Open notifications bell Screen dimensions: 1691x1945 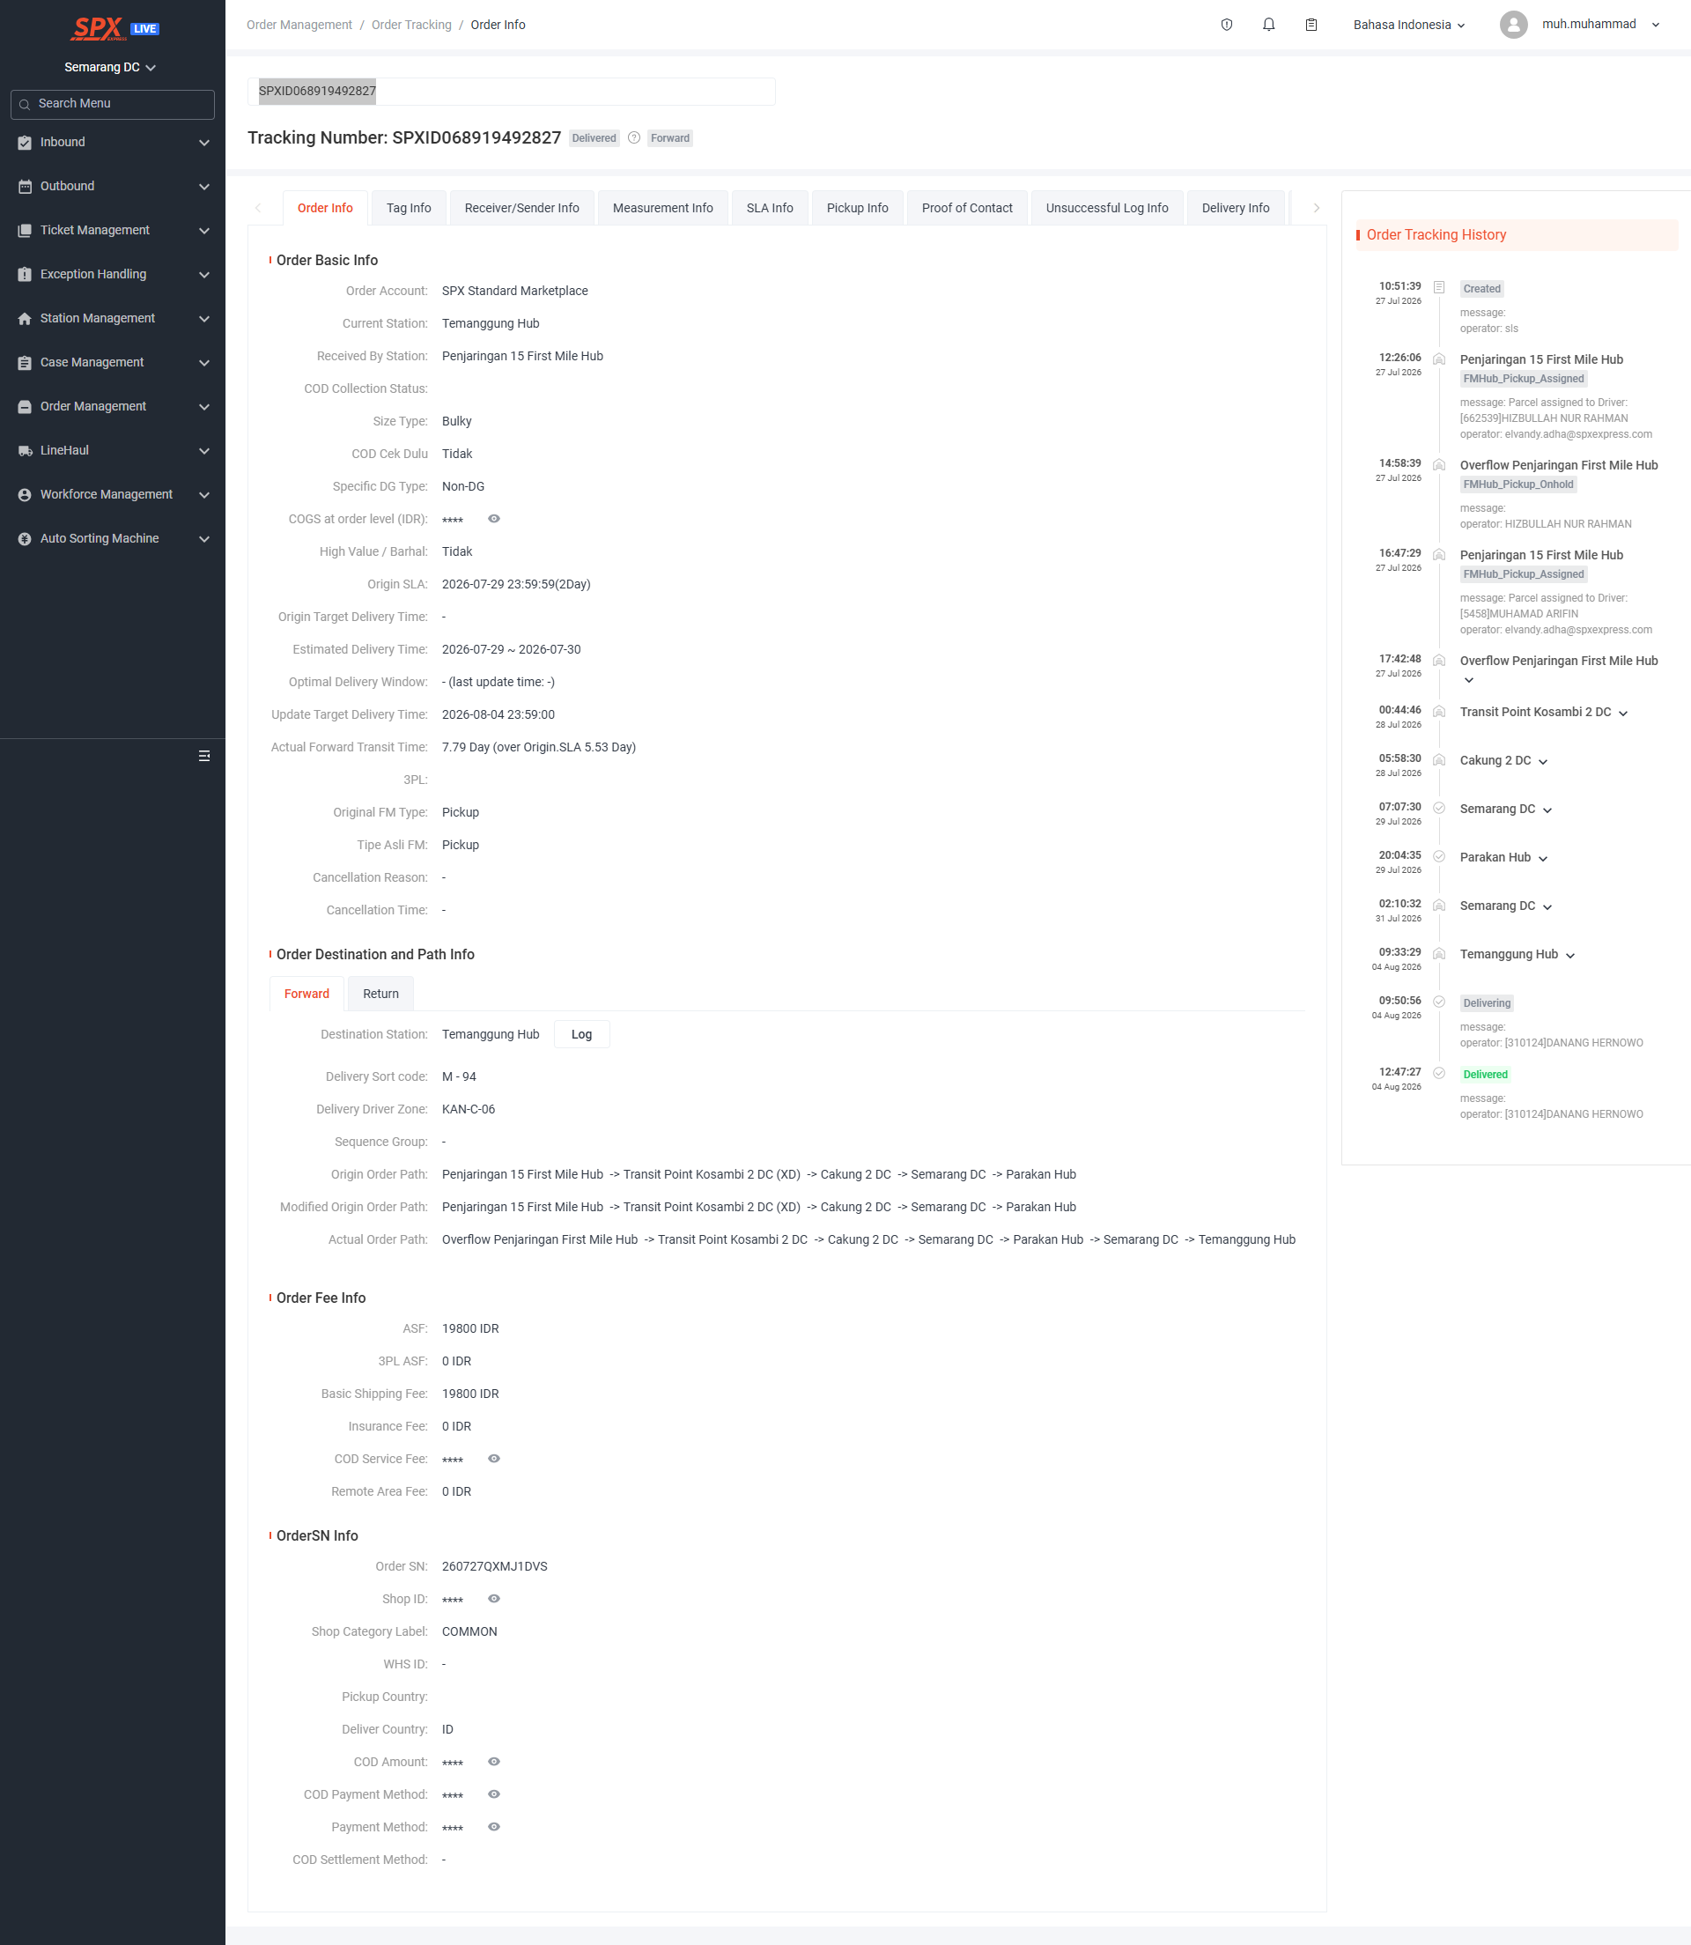(x=1269, y=25)
